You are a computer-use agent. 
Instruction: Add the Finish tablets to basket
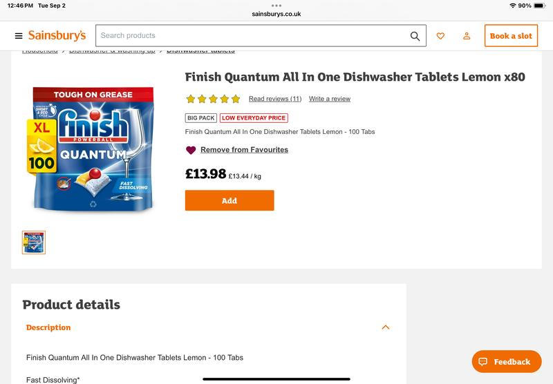(x=229, y=200)
